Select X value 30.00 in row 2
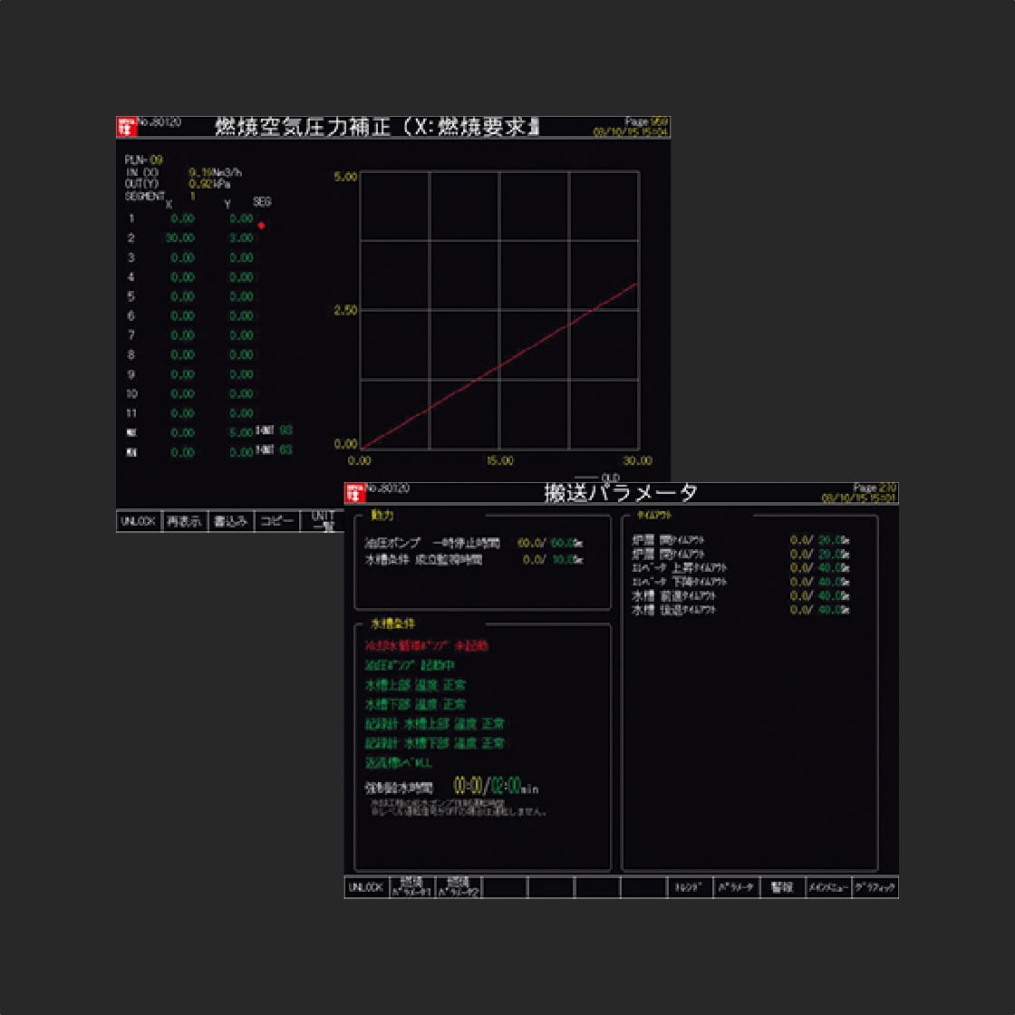Viewport: 1015px width, 1015px height. point(180,238)
